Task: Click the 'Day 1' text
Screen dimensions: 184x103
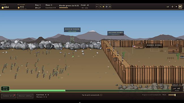Action: tap(38, 5)
